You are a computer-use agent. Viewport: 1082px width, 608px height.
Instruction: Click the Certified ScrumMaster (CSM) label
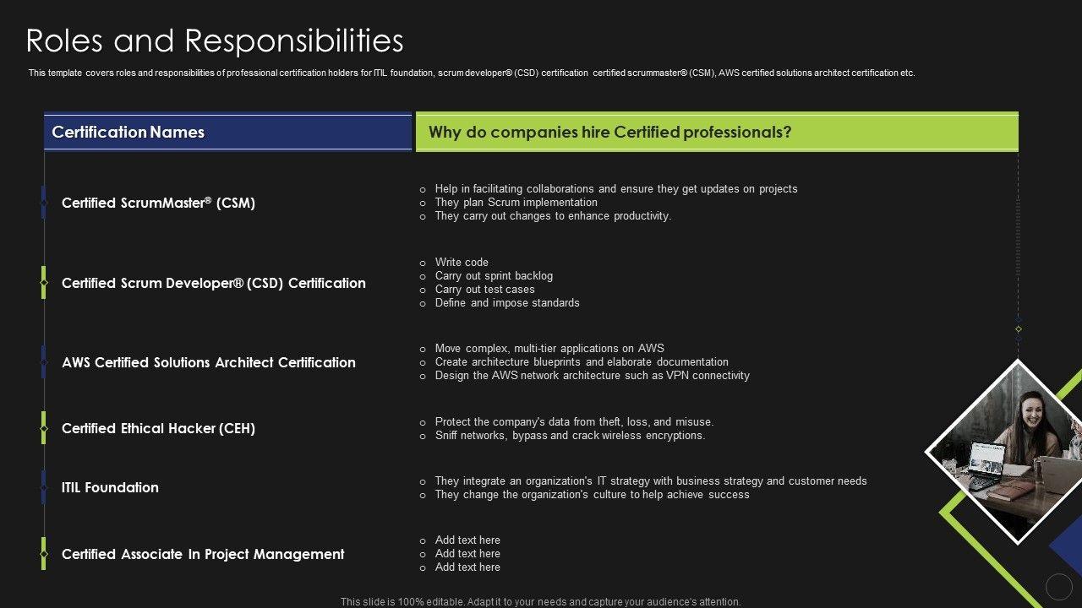[x=158, y=203]
